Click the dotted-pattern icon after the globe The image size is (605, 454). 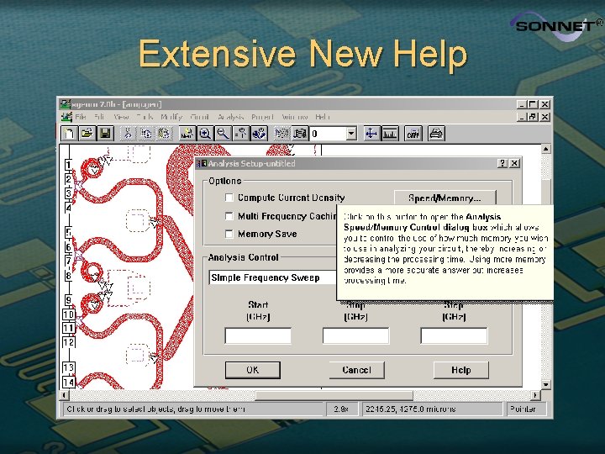tap(281, 134)
